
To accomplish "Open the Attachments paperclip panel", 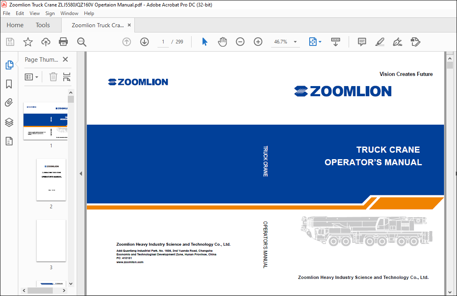I will pyautogui.click(x=9, y=103).
